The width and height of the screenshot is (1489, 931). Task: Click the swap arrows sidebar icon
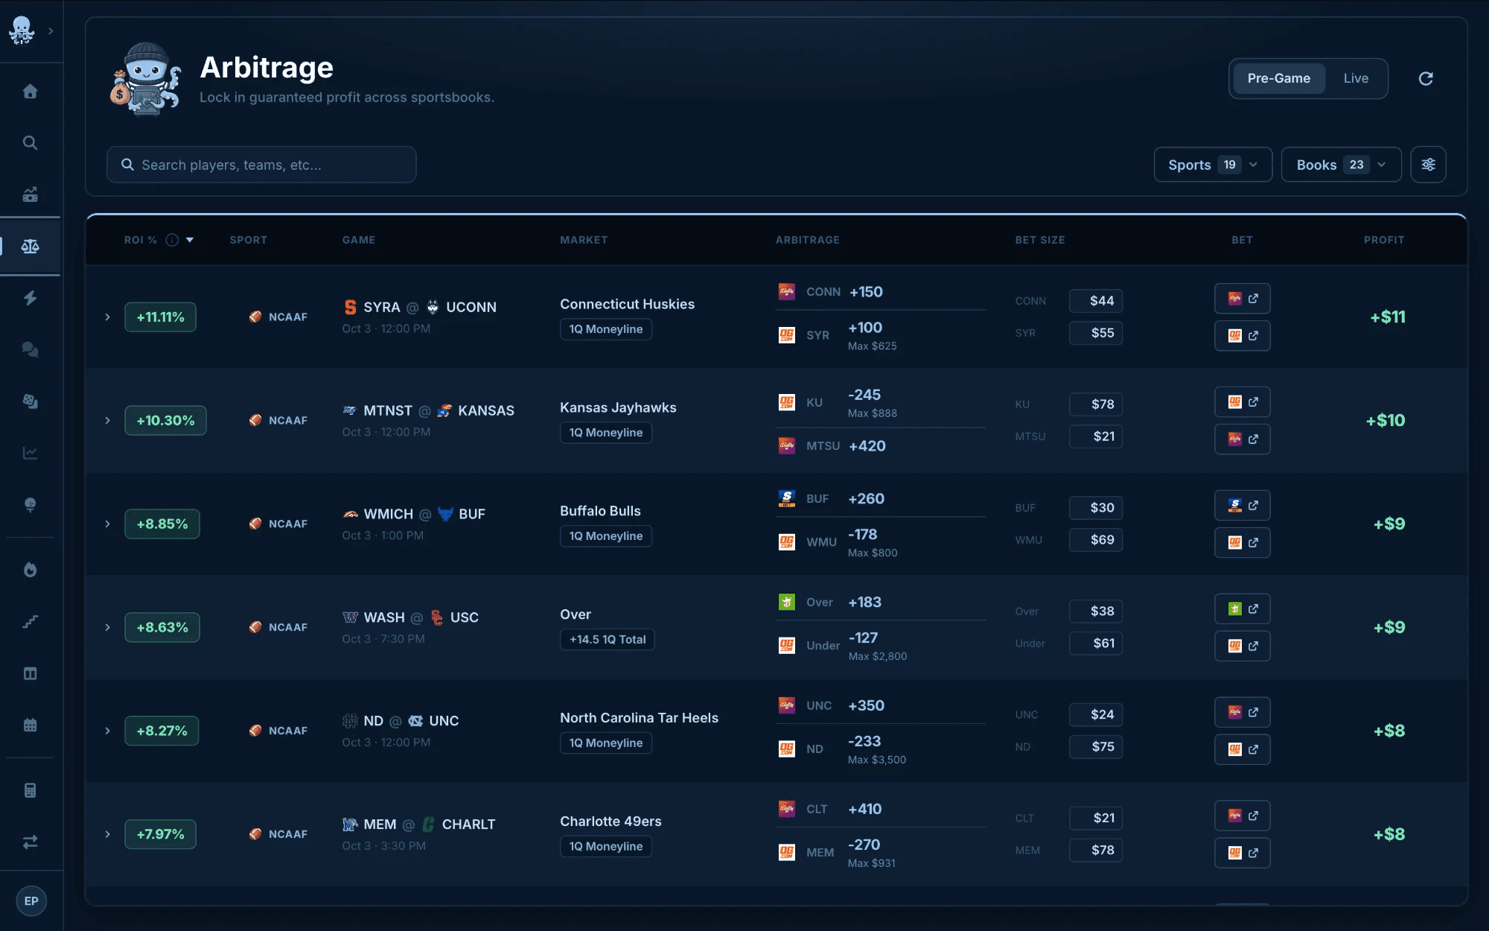(x=30, y=842)
